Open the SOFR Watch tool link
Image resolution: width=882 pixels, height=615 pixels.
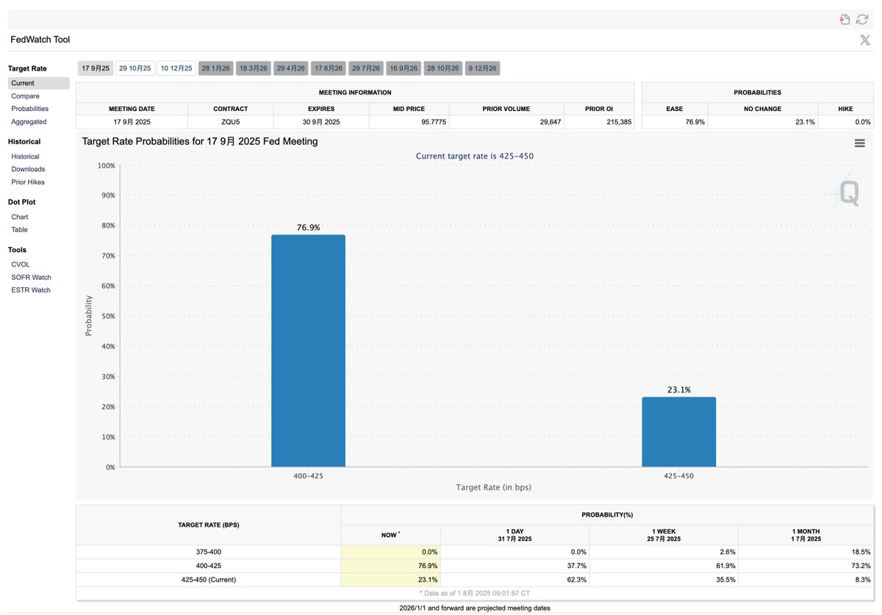[32, 278]
